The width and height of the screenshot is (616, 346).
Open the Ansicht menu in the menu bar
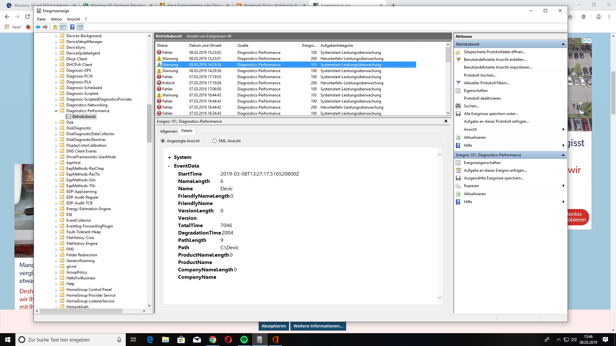tap(73, 19)
